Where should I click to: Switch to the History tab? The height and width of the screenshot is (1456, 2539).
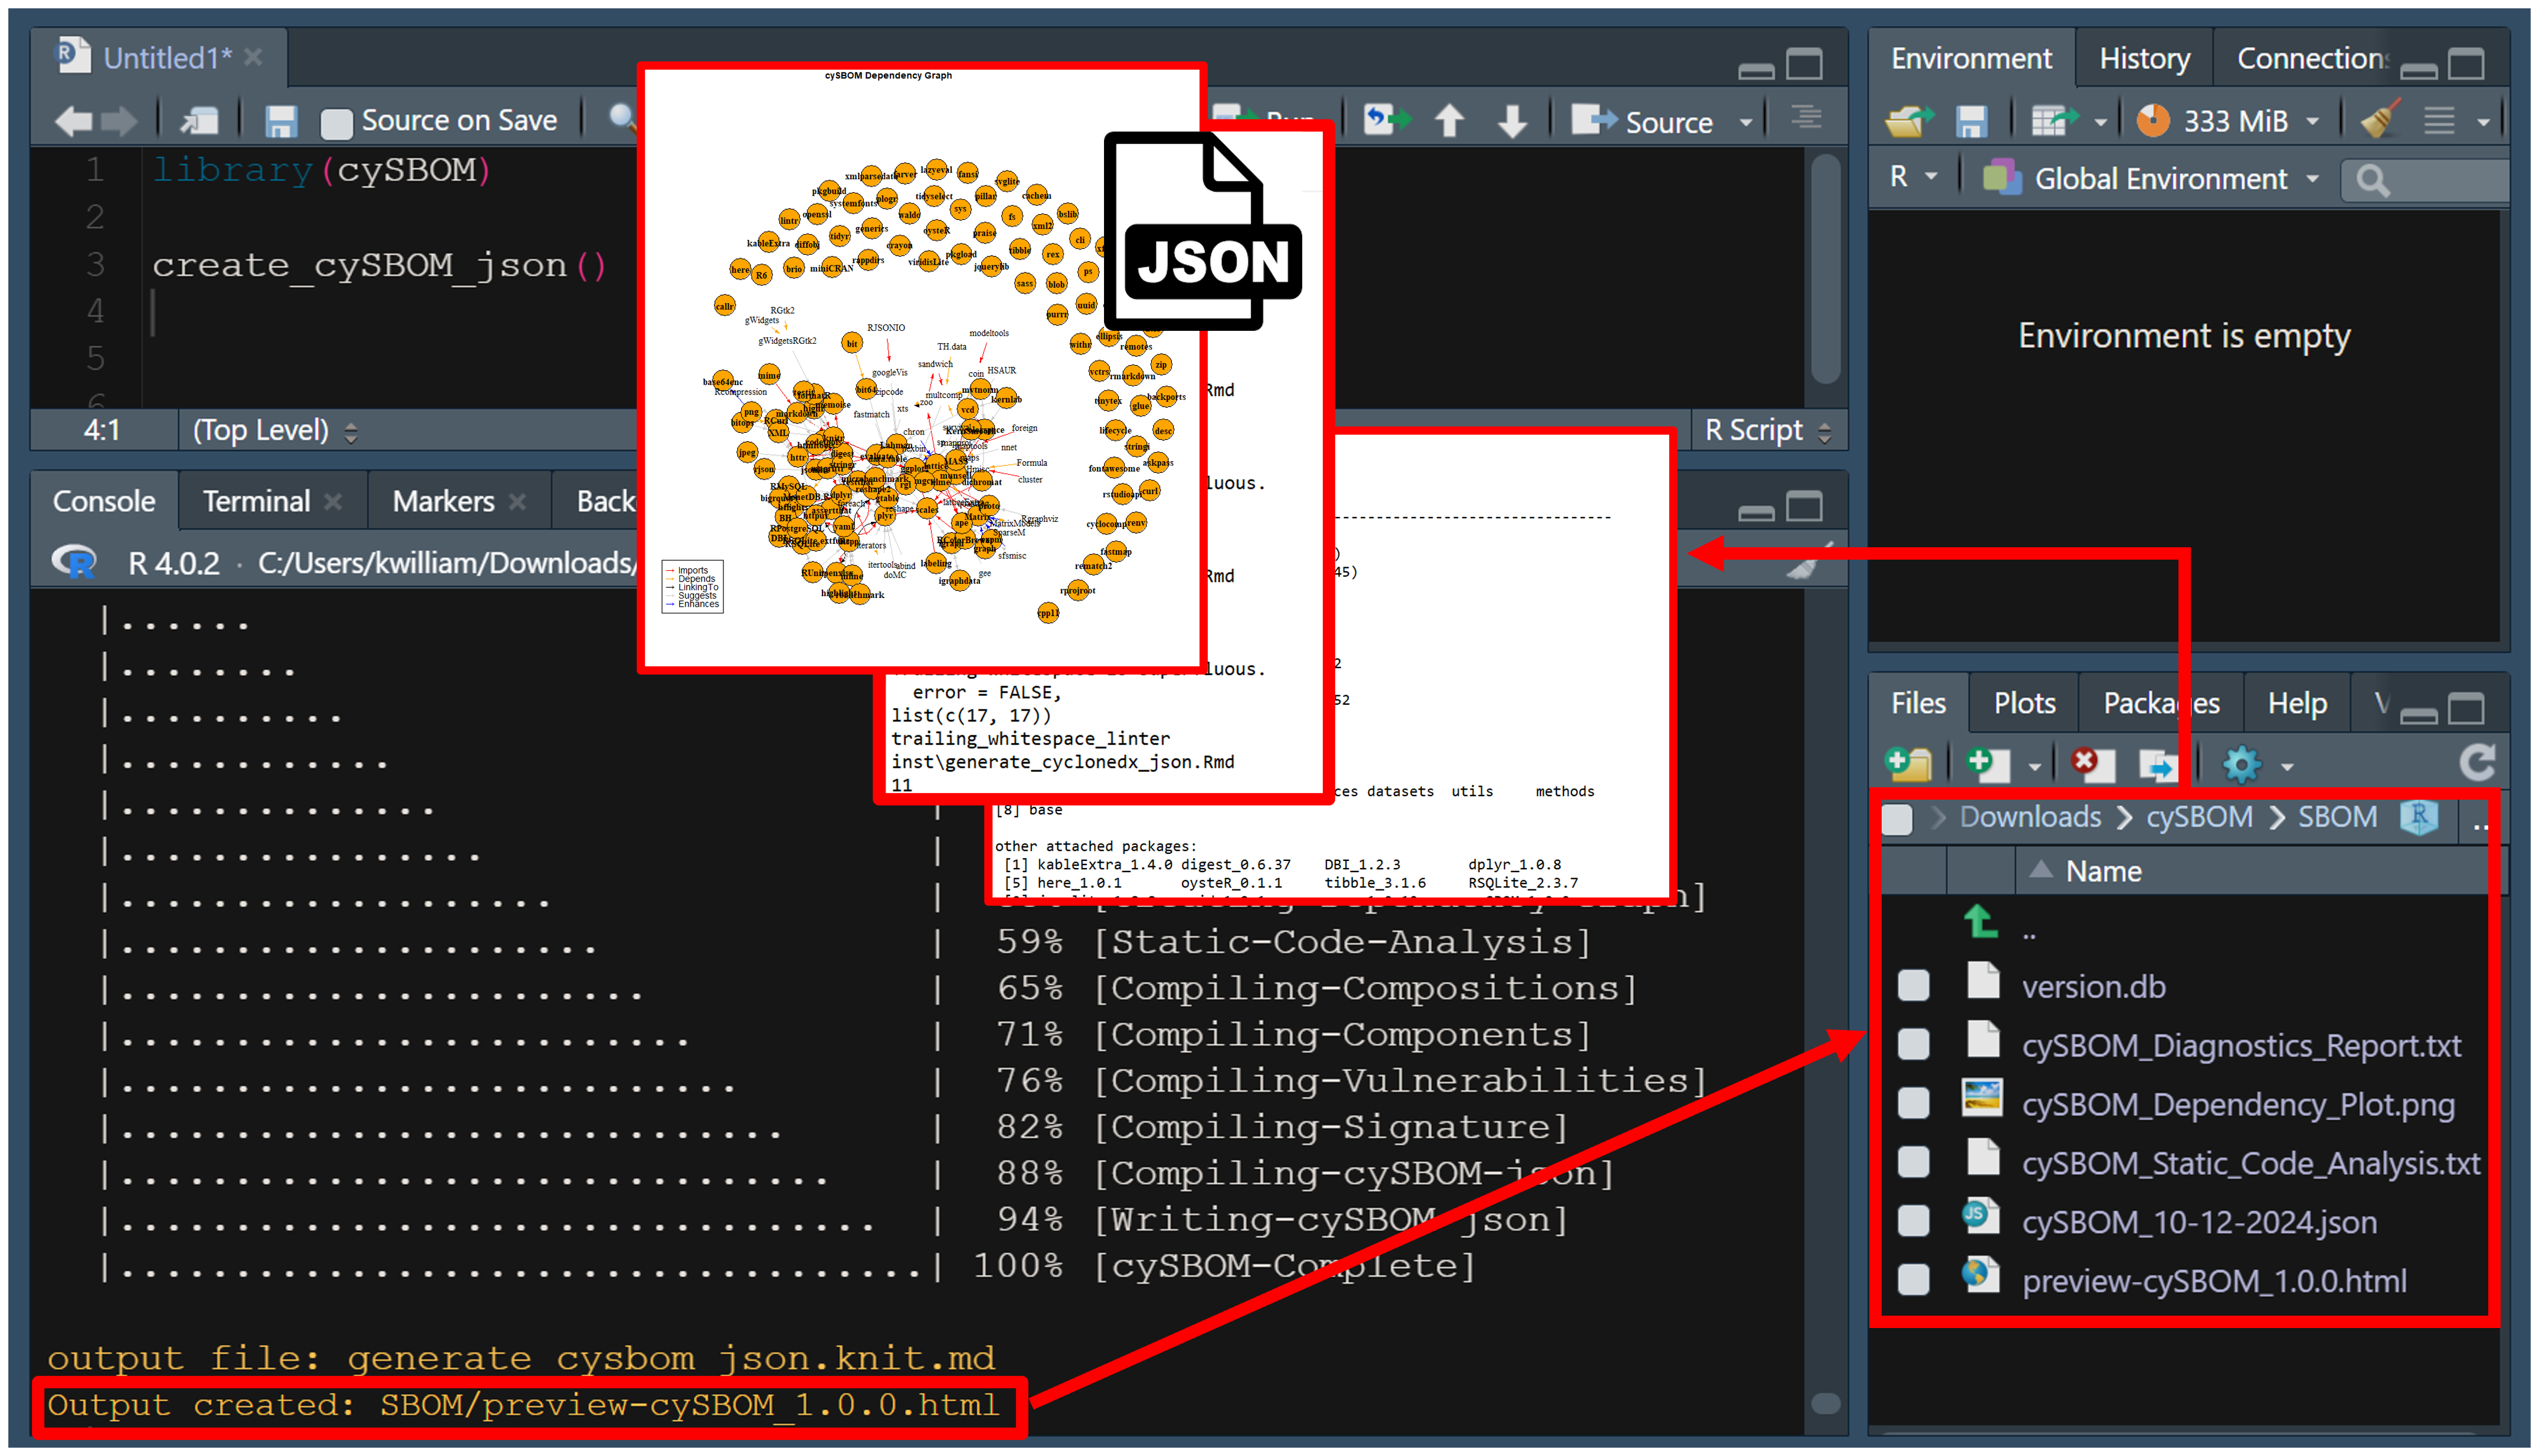[2144, 59]
